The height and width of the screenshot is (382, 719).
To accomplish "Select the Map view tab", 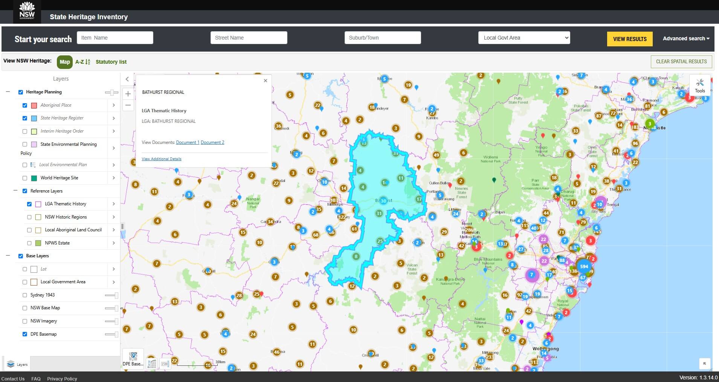I will coord(65,62).
